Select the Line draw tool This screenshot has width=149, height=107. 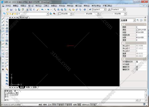click(x=3, y=19)
